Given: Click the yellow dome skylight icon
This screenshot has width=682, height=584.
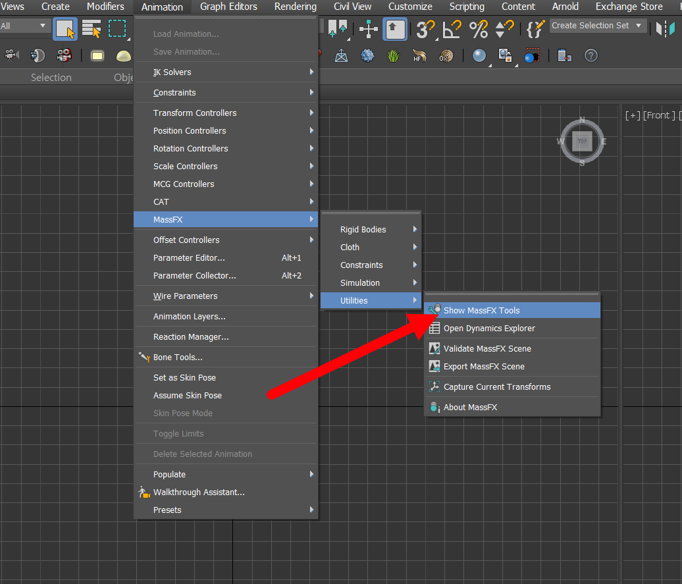Looking at the screenshot, I should [124, 56].
